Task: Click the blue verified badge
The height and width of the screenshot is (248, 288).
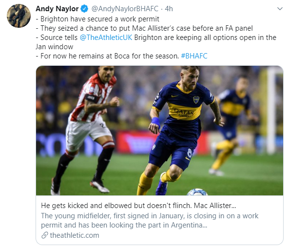Action: (x=84, y=9)
